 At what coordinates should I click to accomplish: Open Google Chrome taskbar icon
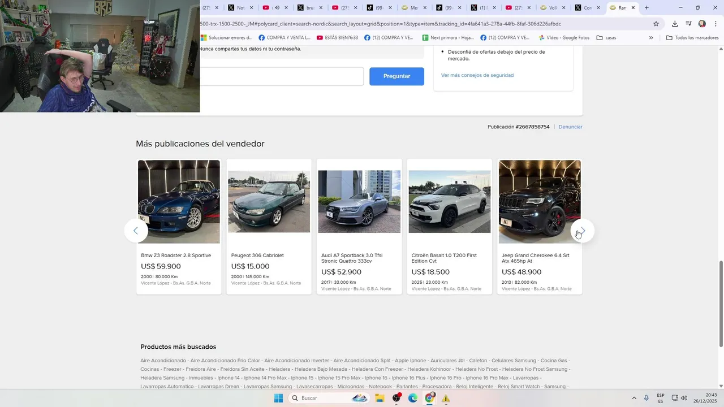(x=429, y=398)
